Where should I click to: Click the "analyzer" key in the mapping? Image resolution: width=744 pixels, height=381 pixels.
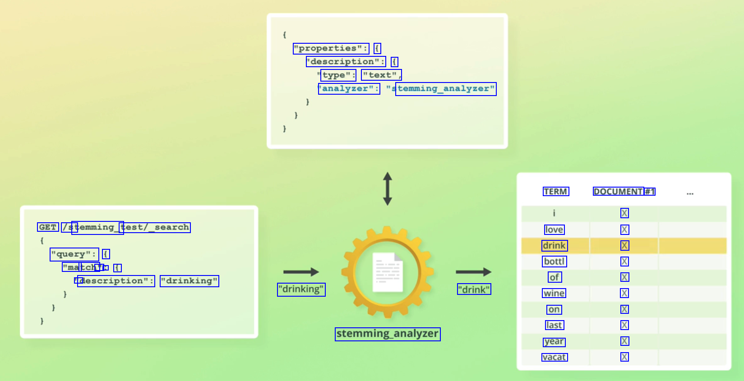tap(349, 89)
